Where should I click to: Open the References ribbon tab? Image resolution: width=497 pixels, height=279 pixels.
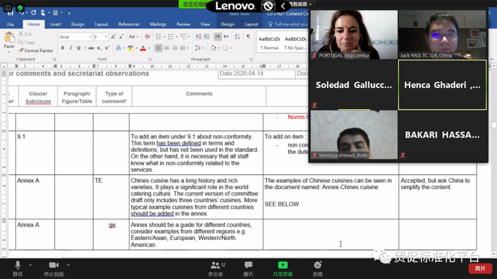click(x=129, y=24)
